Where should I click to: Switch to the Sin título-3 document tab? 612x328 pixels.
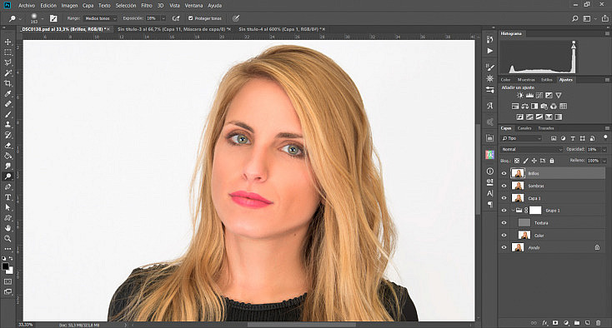click(x=174, y=29)
